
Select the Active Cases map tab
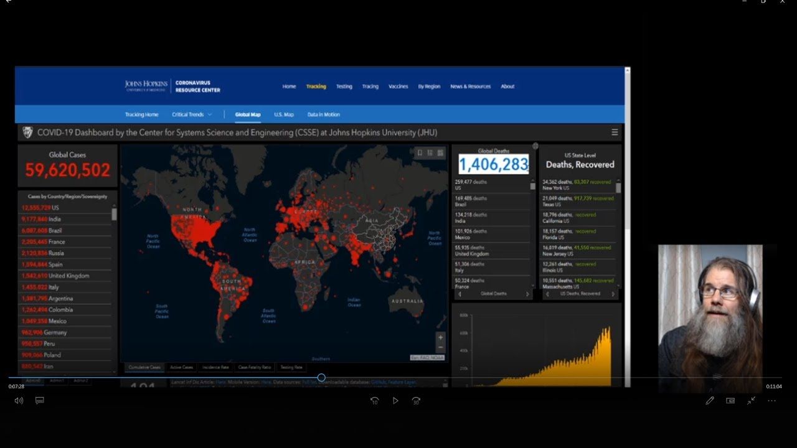(x=181, y=368)
